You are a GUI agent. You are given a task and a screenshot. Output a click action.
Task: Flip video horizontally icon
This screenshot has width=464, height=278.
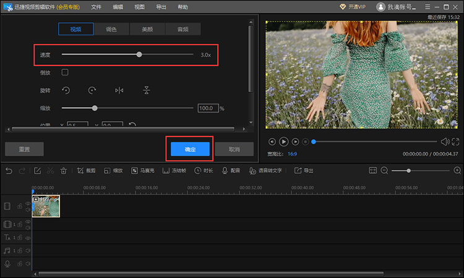point(119,90)
